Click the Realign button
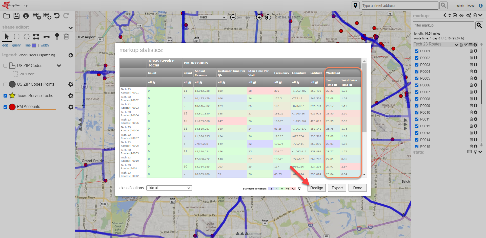Screen dimensions: 486x238 point(316,188)
